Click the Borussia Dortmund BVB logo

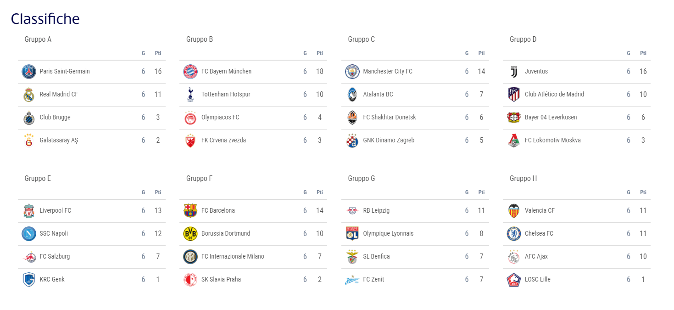pos(190,234)
